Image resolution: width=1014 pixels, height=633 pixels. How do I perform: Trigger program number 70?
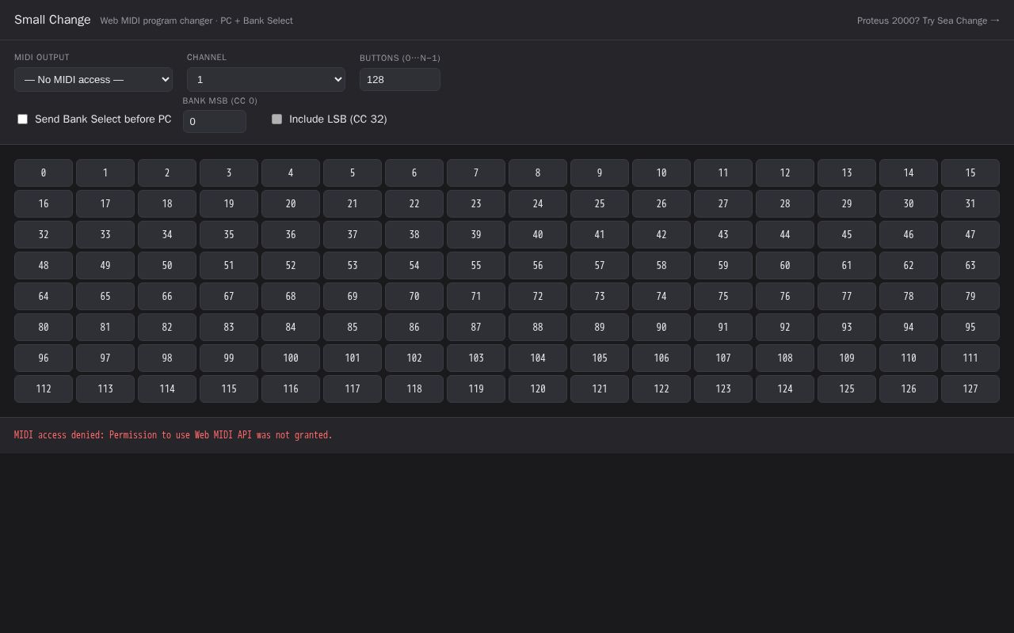(414, 296)
